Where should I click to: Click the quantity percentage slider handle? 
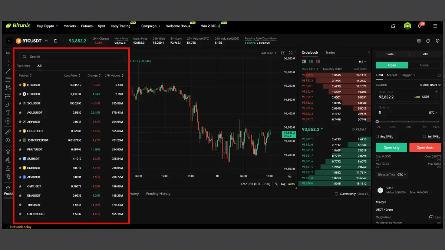(x=377, y=121)
